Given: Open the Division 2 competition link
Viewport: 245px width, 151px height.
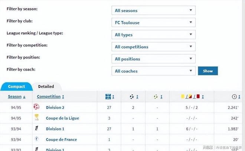Looking at the screenshot, I should (55, 107).
